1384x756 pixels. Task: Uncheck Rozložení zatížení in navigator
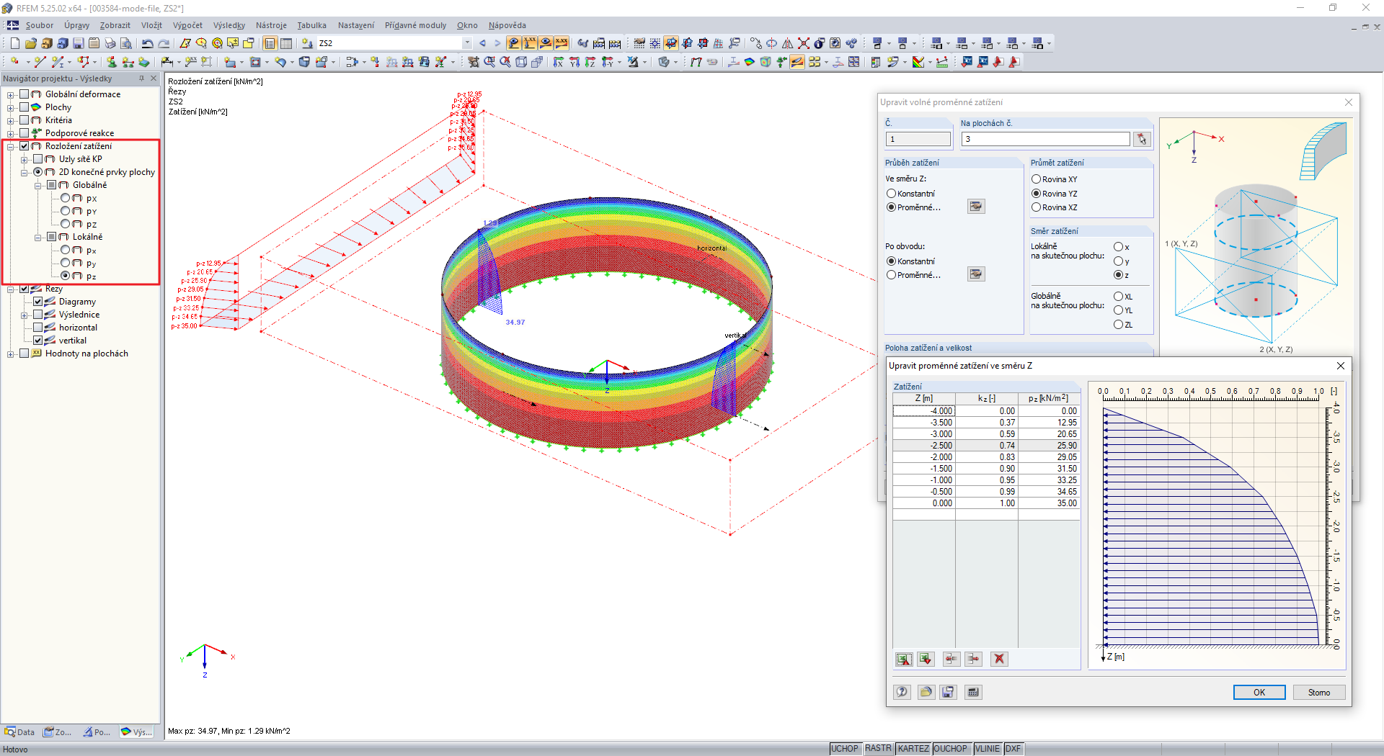tap(25, 146)
